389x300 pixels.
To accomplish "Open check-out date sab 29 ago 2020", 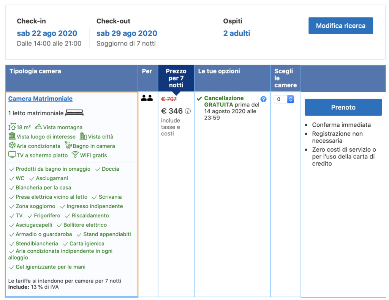I will click(127, 33).
